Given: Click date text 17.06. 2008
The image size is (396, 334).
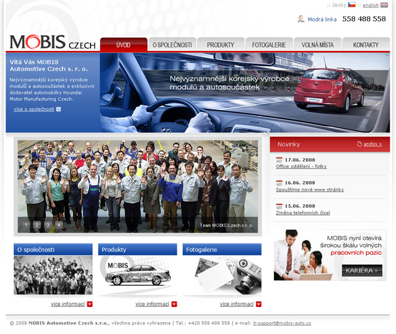Looking at the screenshot, I should coord(300,160).
